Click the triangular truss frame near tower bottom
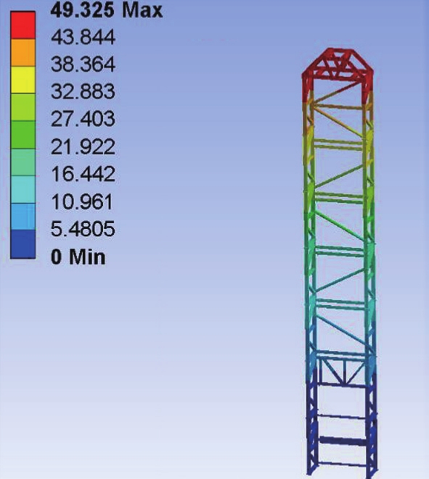The image size is (429, 479). point(342,371)
